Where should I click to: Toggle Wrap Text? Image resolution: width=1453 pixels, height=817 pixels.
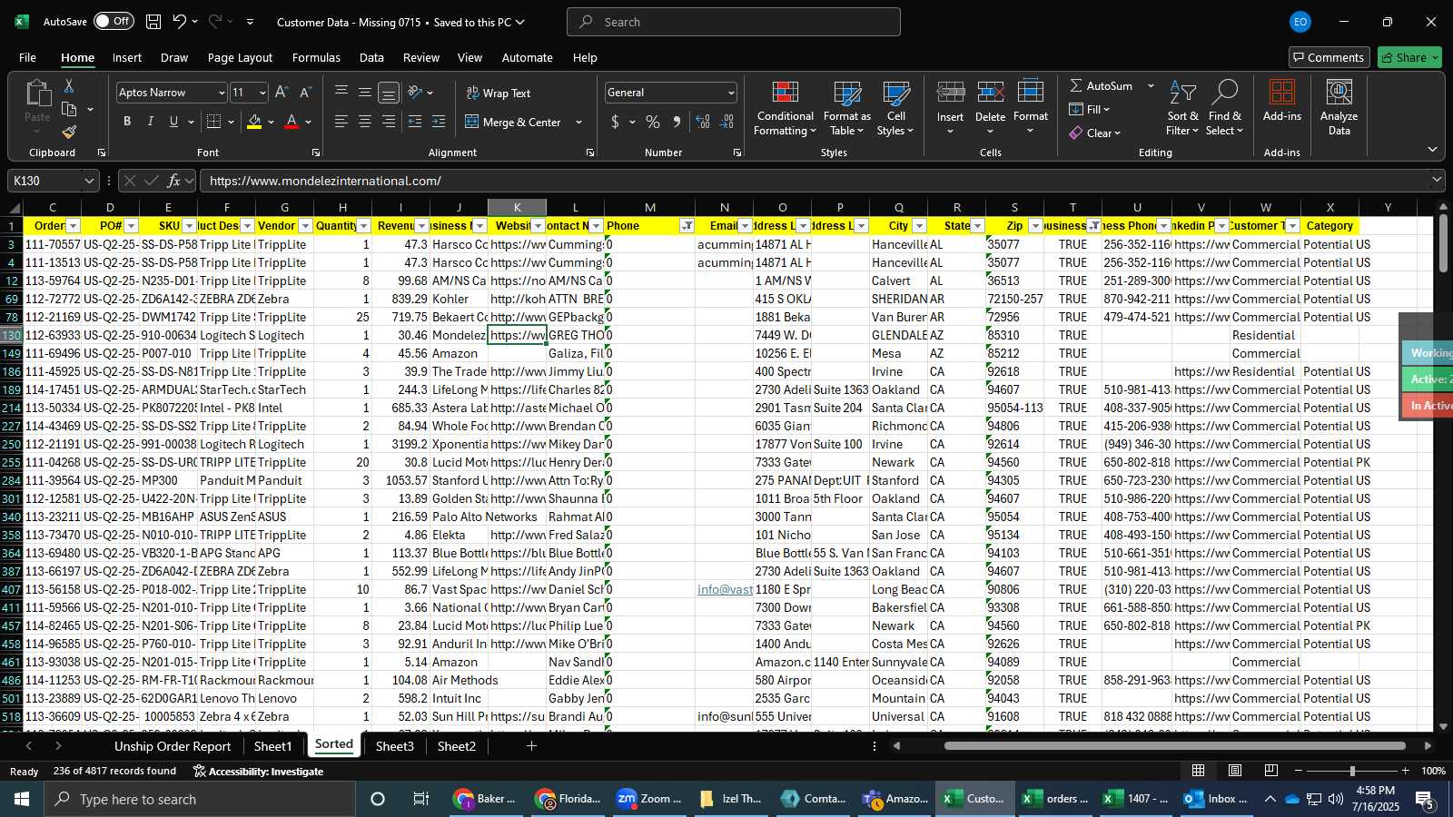coord(498,93)
